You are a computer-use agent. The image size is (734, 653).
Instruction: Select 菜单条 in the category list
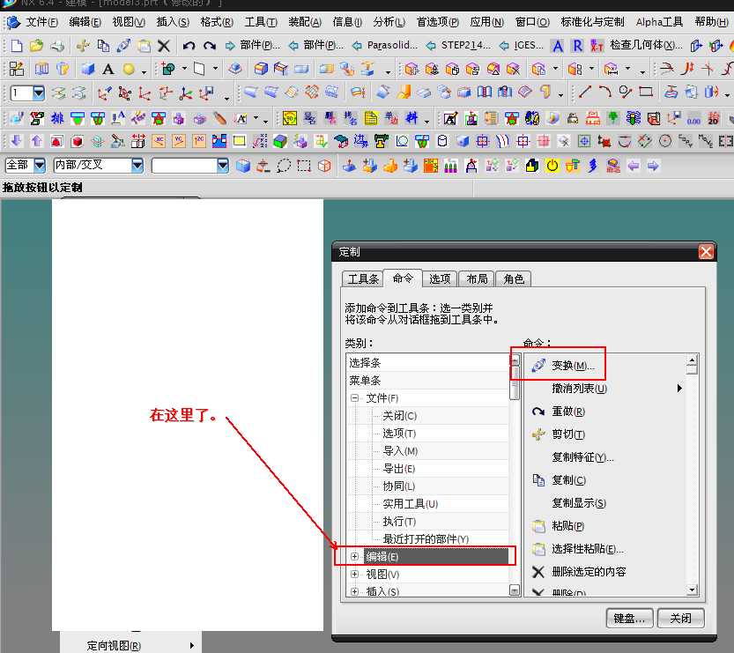[x=427, y=381]
